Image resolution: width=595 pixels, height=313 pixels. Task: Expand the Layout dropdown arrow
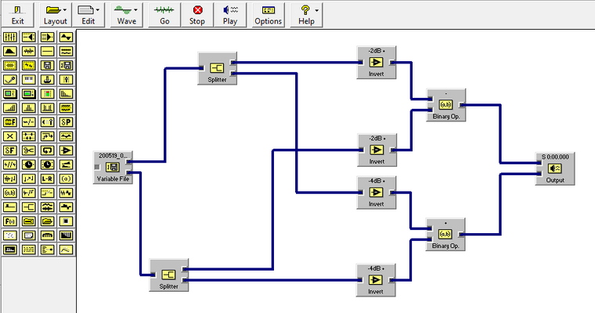click(65, 10)
